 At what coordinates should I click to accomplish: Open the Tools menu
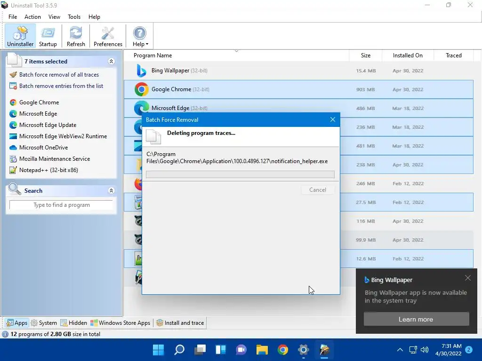pos(74,17)
